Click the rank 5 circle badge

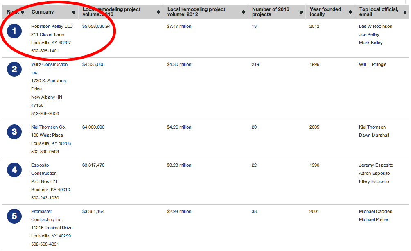tap(14, 216)
